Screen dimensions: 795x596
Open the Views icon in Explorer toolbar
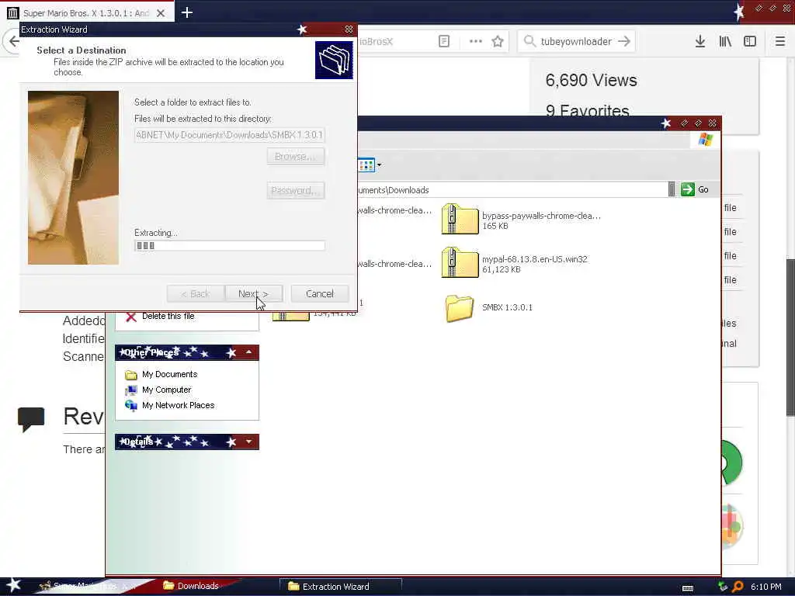(366, 165)
